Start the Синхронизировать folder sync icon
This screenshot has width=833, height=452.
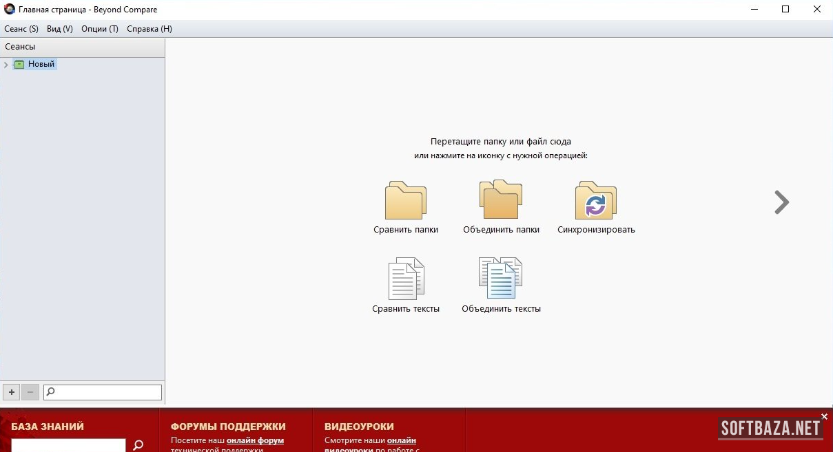point(595,201)
